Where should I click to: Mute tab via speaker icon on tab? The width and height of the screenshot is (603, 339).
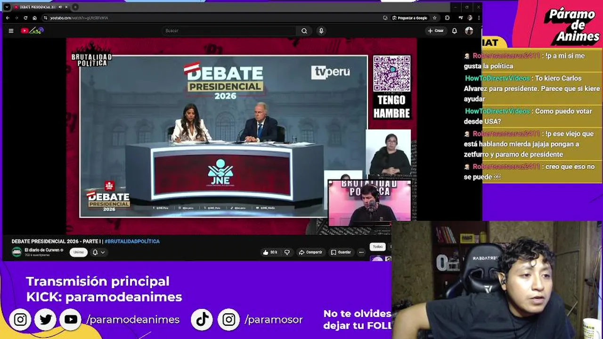click(60, 7)
